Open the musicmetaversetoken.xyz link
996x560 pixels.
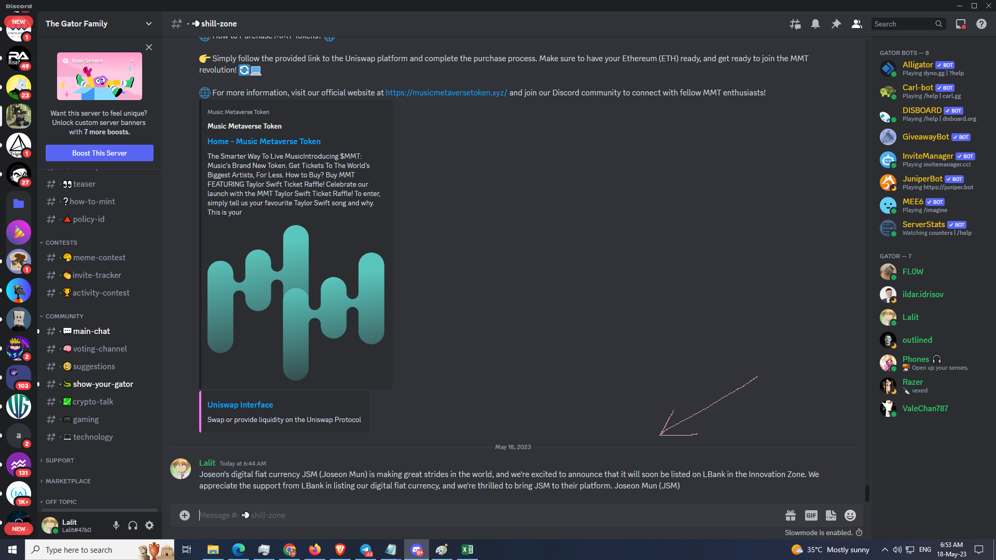(x=446, y=93)
